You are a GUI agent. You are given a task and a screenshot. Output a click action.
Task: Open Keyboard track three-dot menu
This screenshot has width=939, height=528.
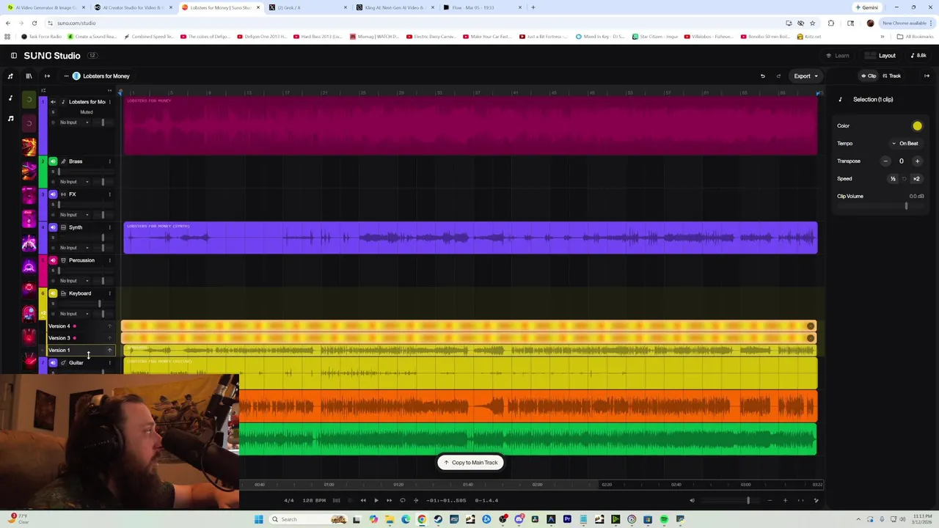109,293
